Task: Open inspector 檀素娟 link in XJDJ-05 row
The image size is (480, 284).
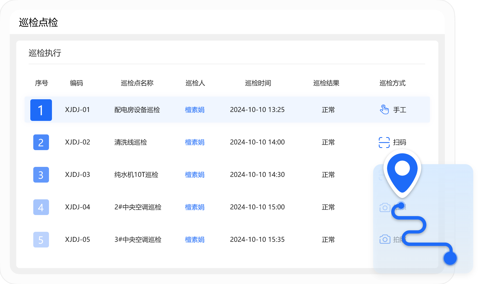Action: click(x=195, y=240)
